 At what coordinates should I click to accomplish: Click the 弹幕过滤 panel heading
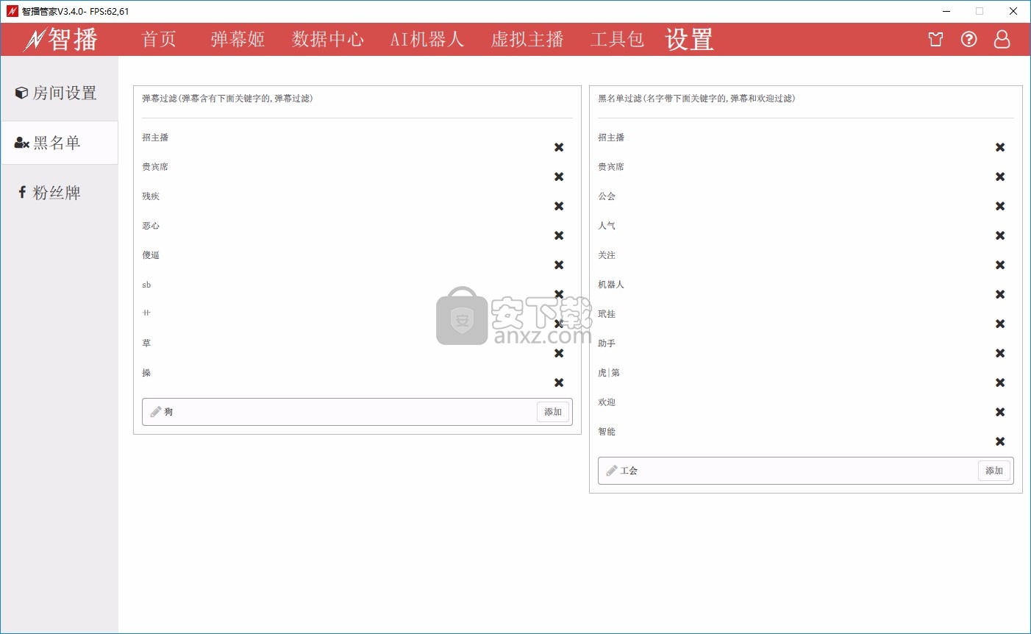[227, 99]
